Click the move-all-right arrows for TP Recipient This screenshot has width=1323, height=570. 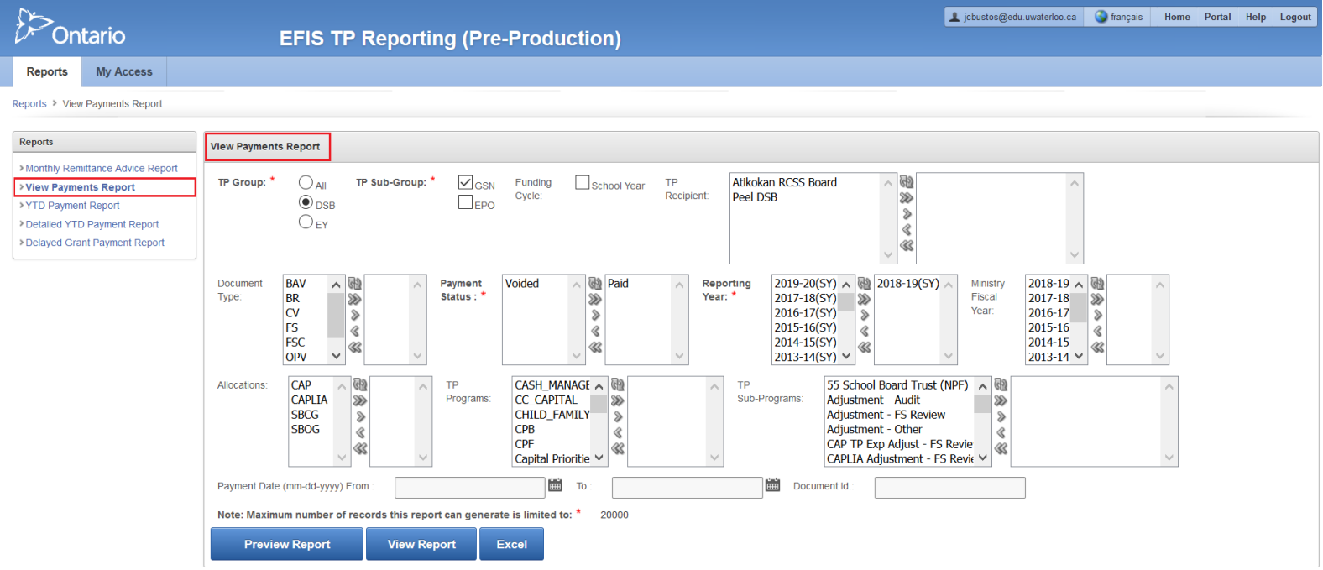tap(907, 198)
